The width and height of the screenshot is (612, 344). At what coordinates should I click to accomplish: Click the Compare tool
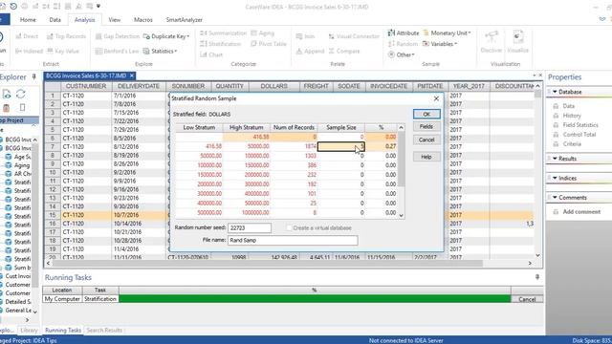[344, 51]
